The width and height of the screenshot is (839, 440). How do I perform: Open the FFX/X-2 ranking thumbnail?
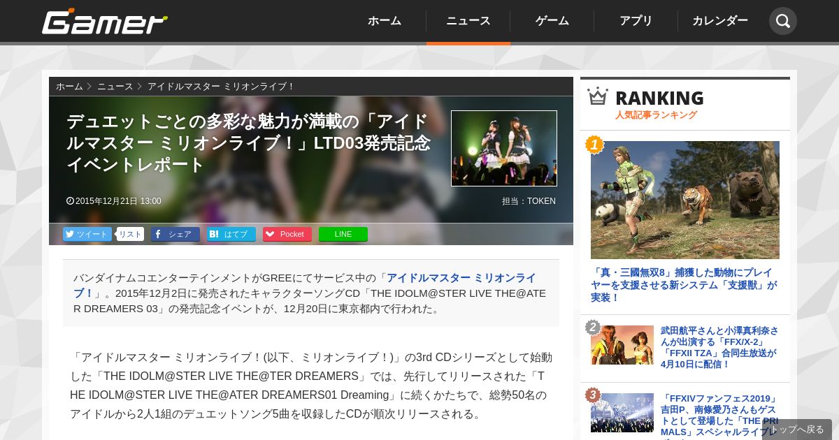[622, 344]
